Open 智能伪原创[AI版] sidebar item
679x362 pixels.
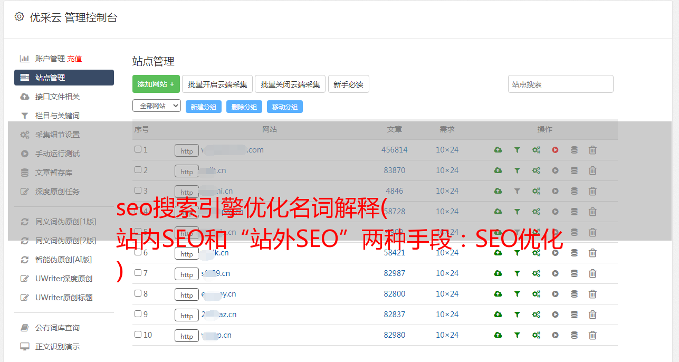pyautogui.click(x=64, y=260)
